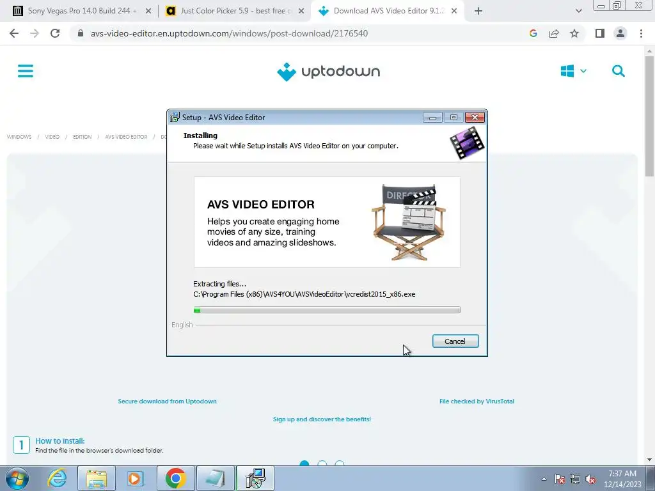Click the muted volume tray icon
The height and width of the screenshot is (491, 655).
click(590, 479)
